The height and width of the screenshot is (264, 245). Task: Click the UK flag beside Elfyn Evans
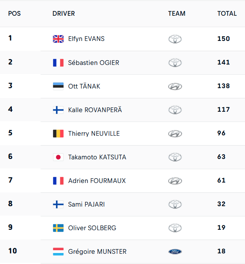pos(58,39)
